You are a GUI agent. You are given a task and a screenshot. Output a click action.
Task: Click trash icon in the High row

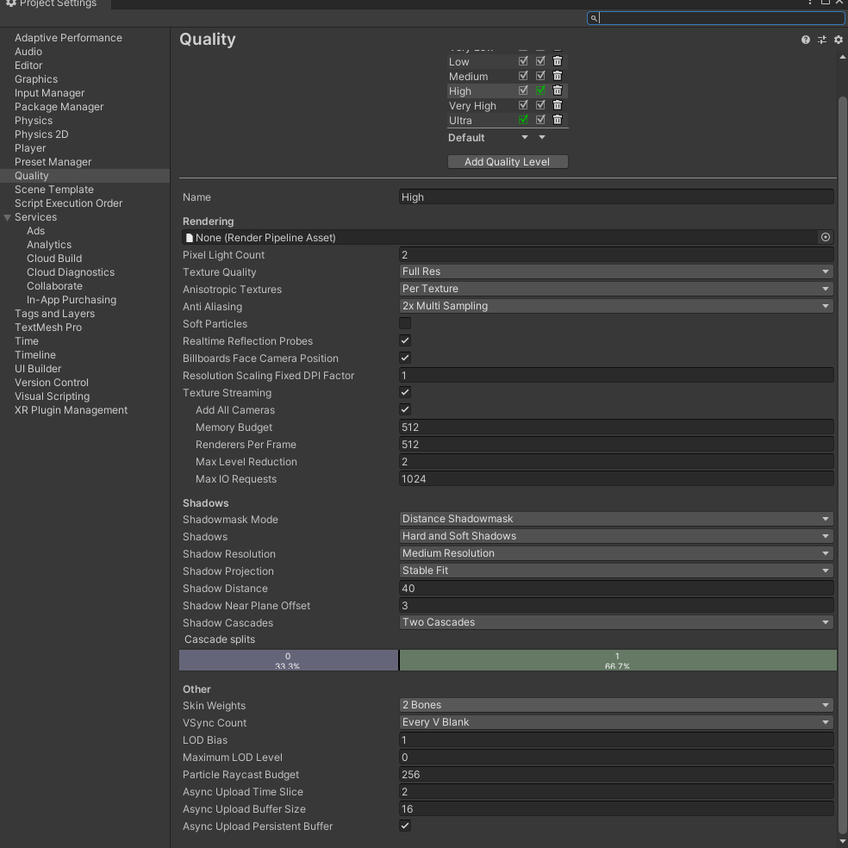pyautogui.click(x=557, y=90)
